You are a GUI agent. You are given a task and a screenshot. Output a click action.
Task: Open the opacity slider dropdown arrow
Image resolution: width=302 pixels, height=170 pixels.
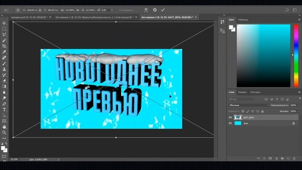(x=299, y=105)
